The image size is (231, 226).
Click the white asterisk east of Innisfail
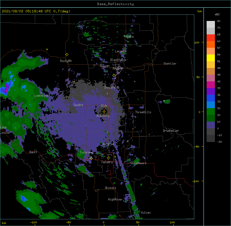pos(135,81)
